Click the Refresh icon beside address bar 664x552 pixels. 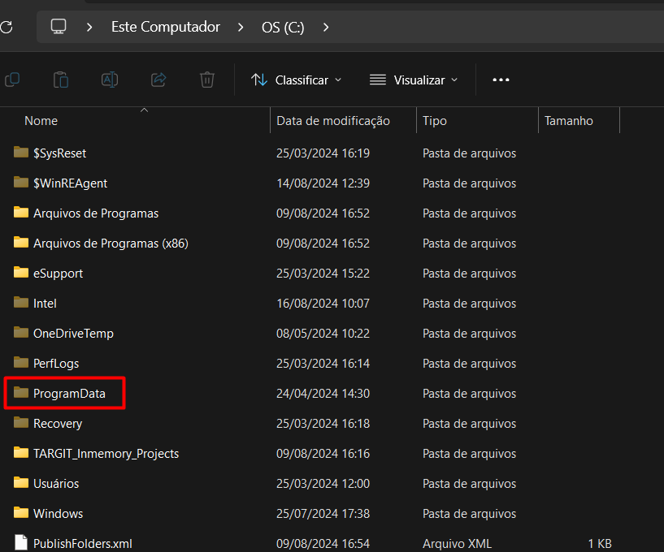coord(6,27)
